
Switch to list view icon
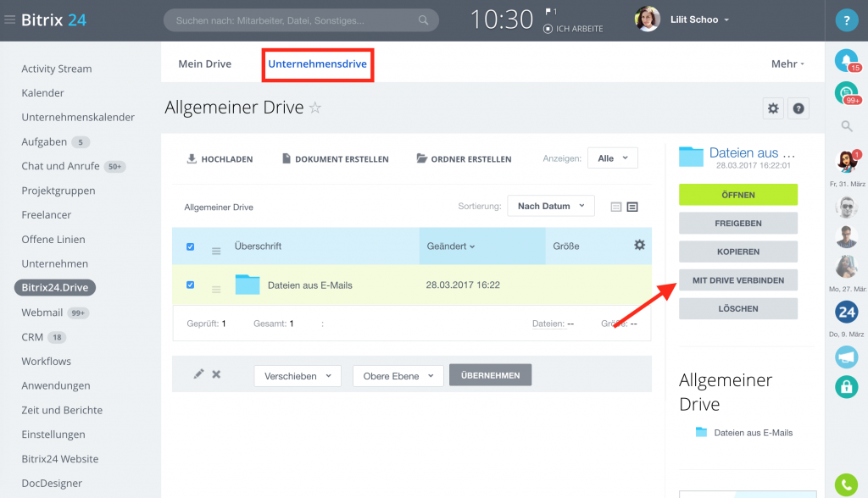click(632, 207)
